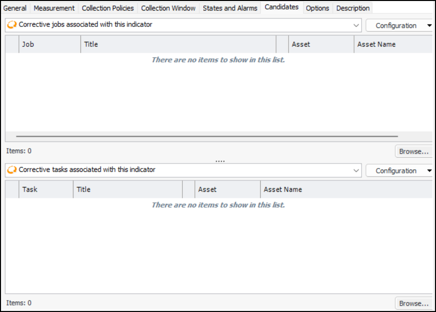Sort jobs list by Asset column

tap(321, 44)
